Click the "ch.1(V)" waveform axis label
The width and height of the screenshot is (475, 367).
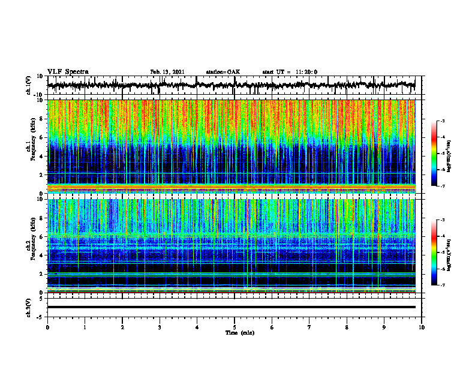29,85
